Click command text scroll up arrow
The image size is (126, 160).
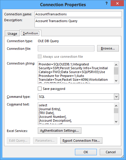click(x=116, y=106)
